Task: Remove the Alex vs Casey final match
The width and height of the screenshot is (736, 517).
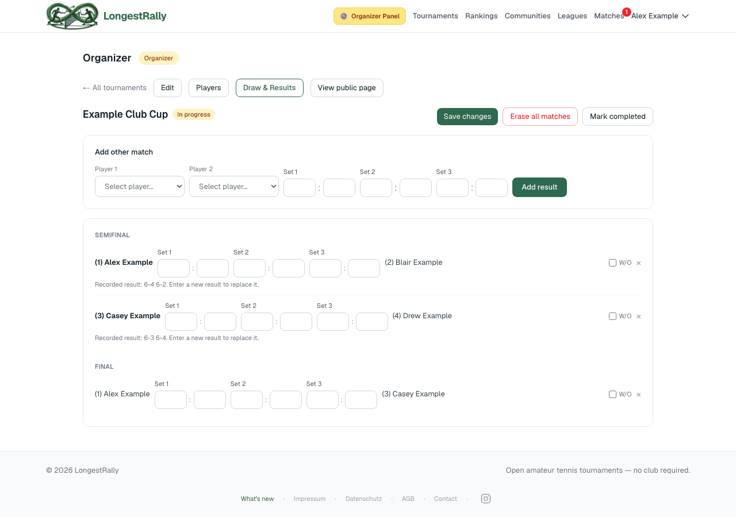Action: 638,395
